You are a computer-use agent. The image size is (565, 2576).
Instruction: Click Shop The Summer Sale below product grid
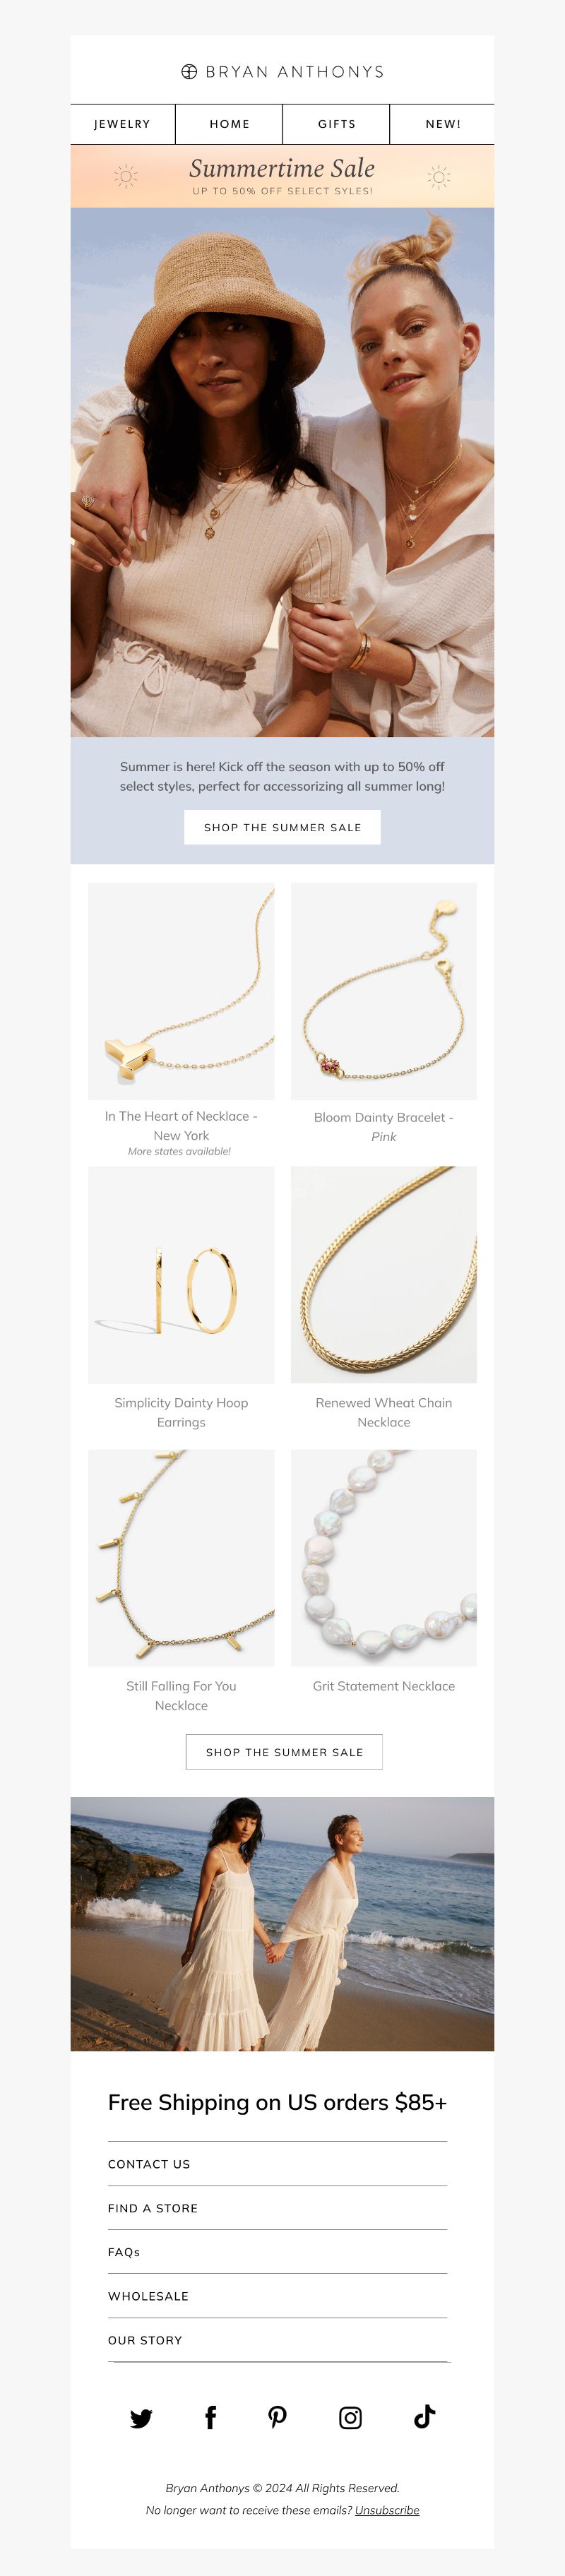[x=284, y=1752]
